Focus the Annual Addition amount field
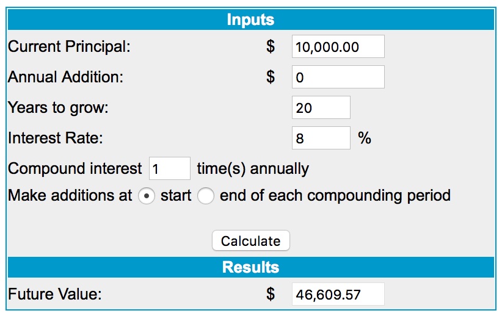 click(338, 77)
